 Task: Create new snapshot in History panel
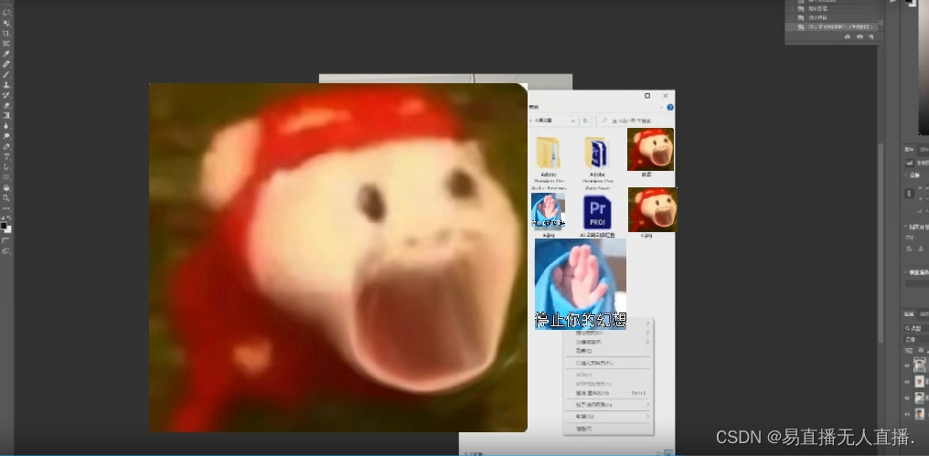pyautogui.click(x=860, y=37)
